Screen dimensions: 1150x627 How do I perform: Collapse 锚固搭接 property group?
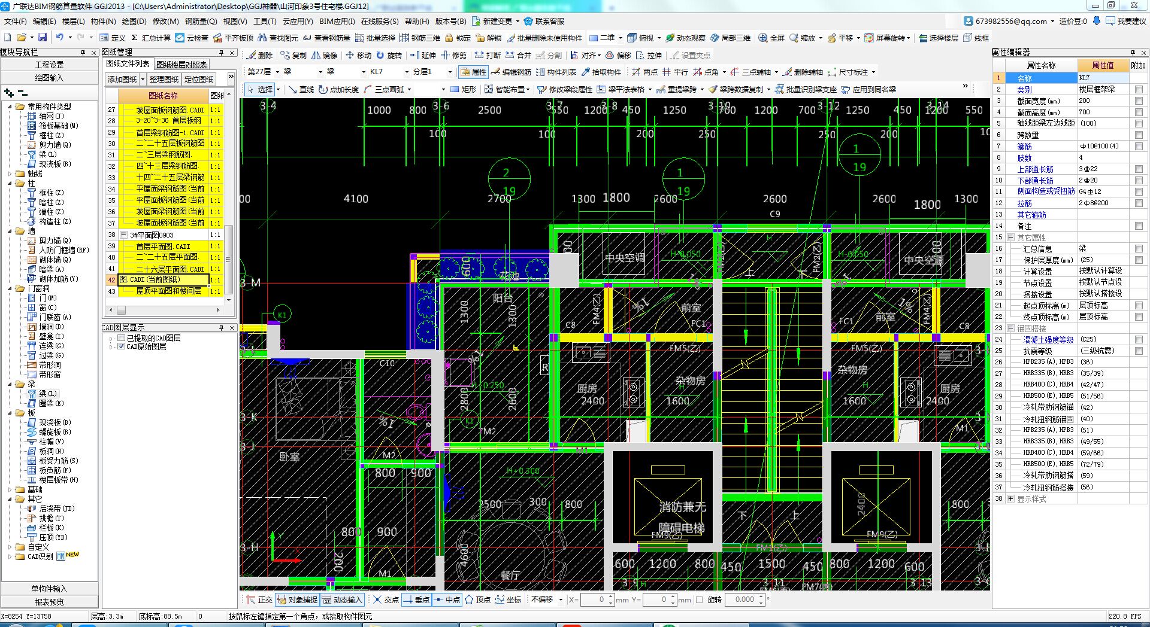coord(1011,328)
